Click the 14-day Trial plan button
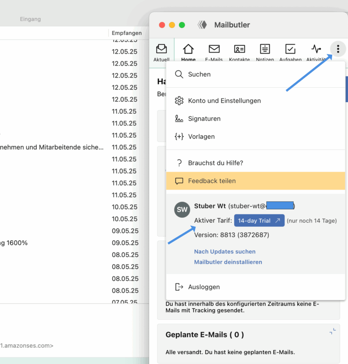 [x=259, y=220]
